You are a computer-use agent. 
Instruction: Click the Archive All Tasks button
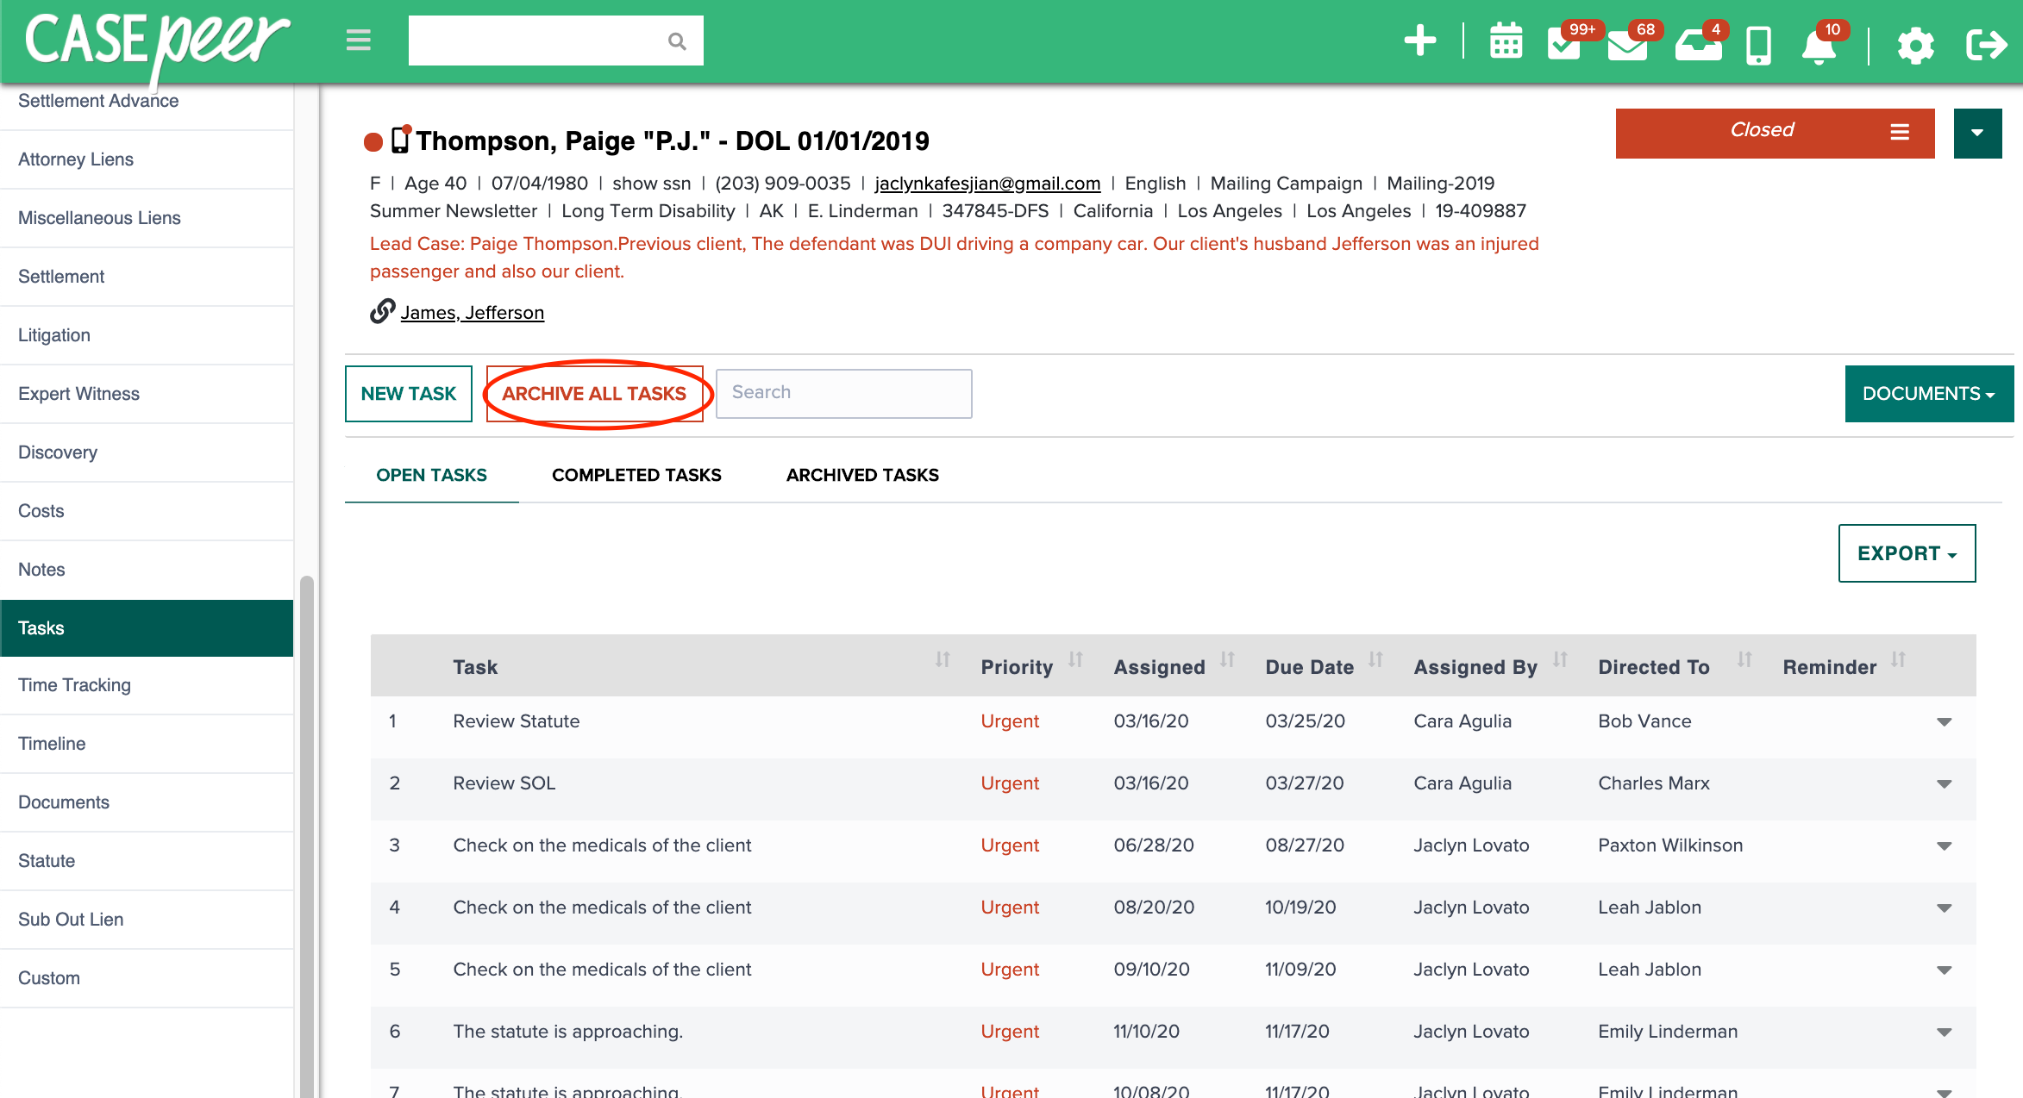[595, 393]
